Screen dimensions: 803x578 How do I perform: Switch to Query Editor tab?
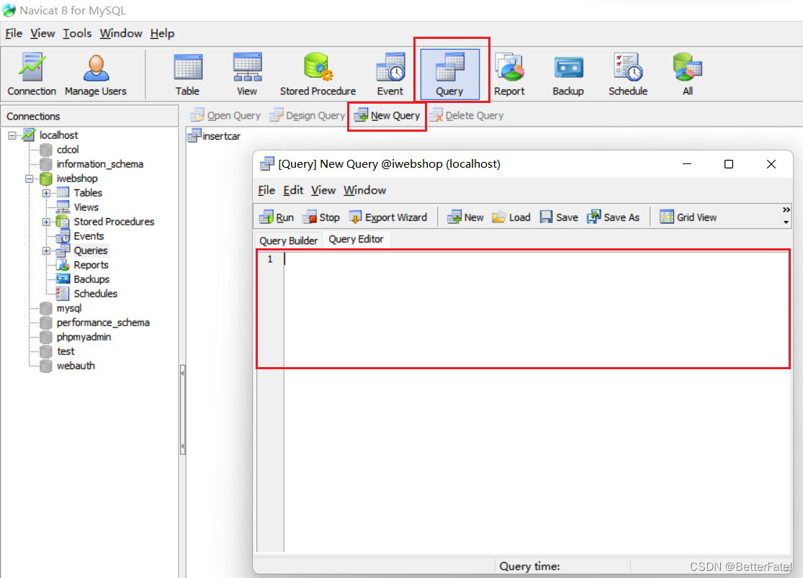click(356, 239)
